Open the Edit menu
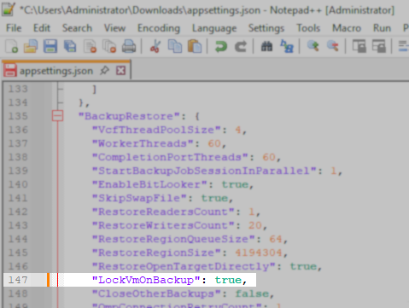The height and width of the screenshot is (308, 409). [x=42, y=28]
